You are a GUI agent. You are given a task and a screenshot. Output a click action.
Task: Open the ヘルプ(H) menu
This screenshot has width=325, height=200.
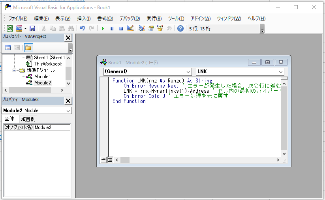point(256,19)
